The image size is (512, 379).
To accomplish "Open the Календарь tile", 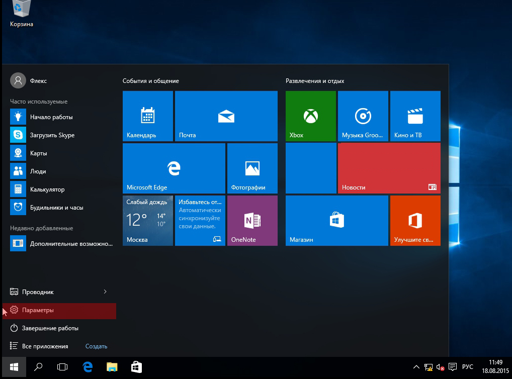I will coord(147,116).
